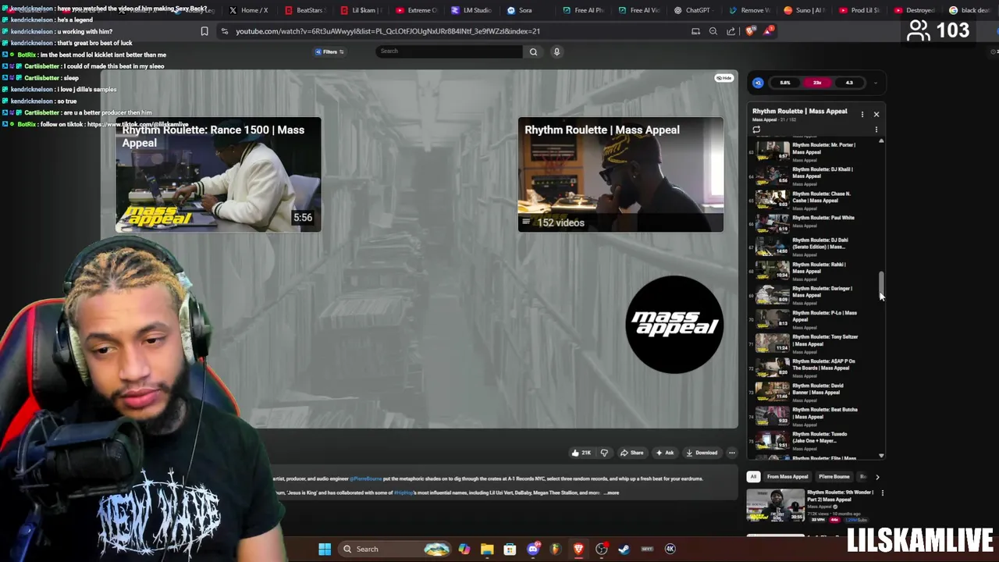Click the playlist panel scrollbar thumb
Image resolution: width=999 pixels, height=562 pixels.
pyautogui.click(x=882, y=284)
